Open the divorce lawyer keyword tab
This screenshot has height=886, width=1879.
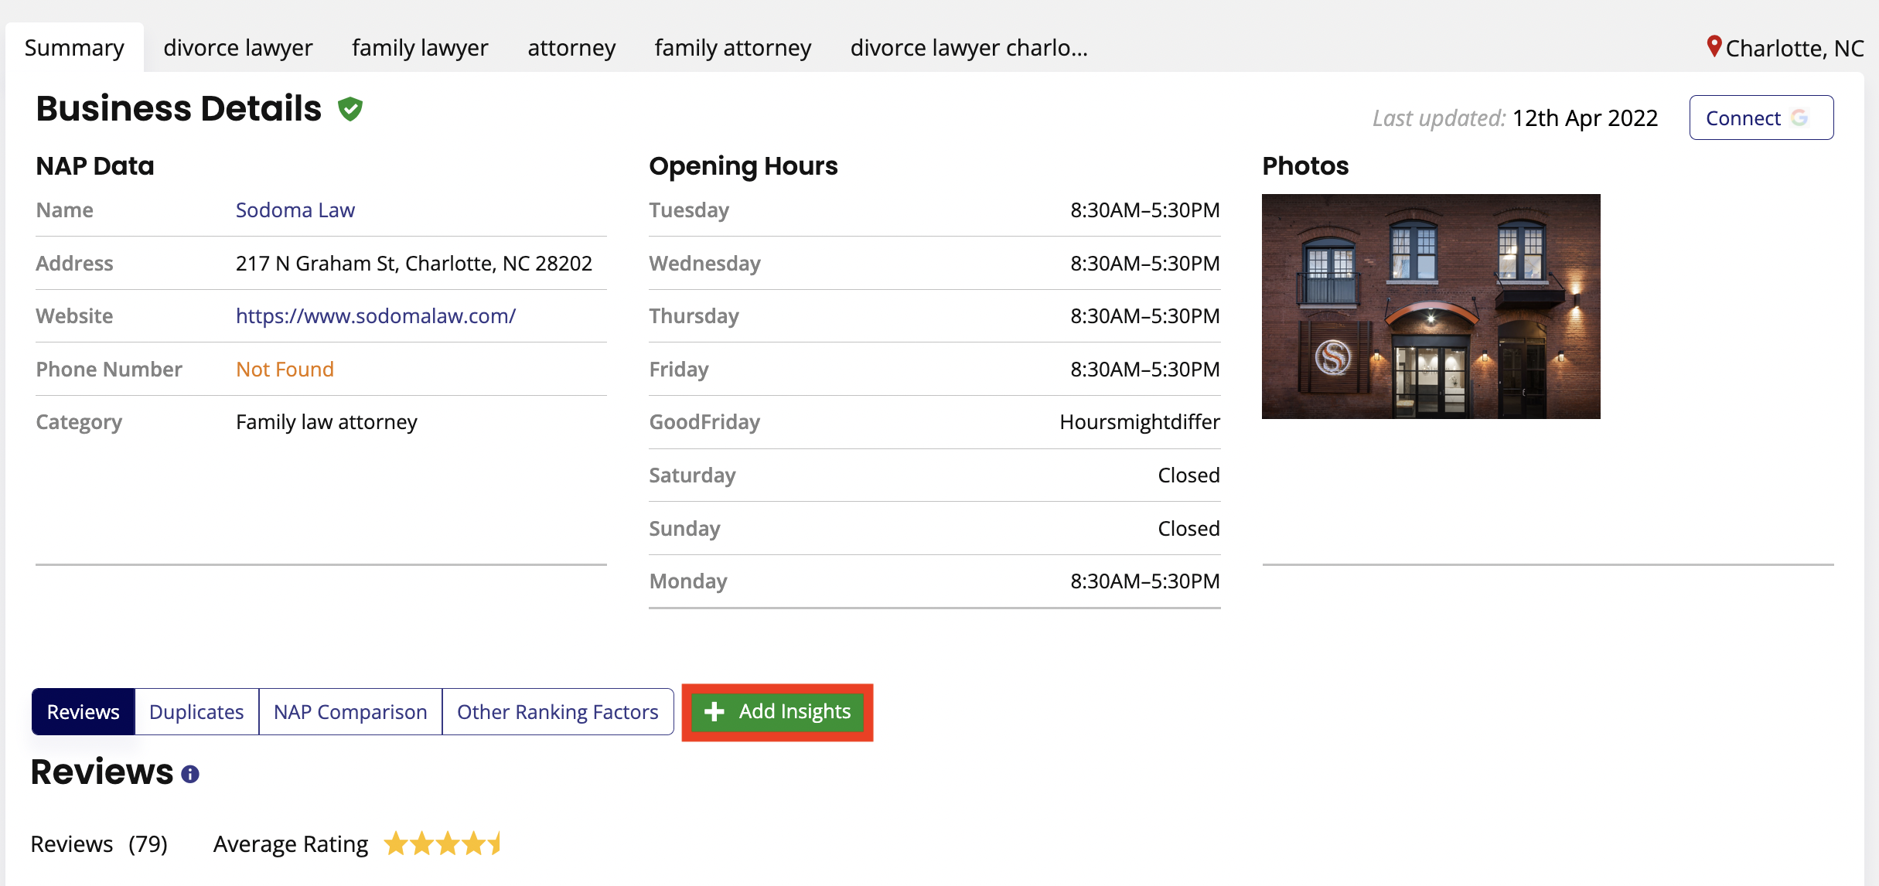click(x=238, y=48)
